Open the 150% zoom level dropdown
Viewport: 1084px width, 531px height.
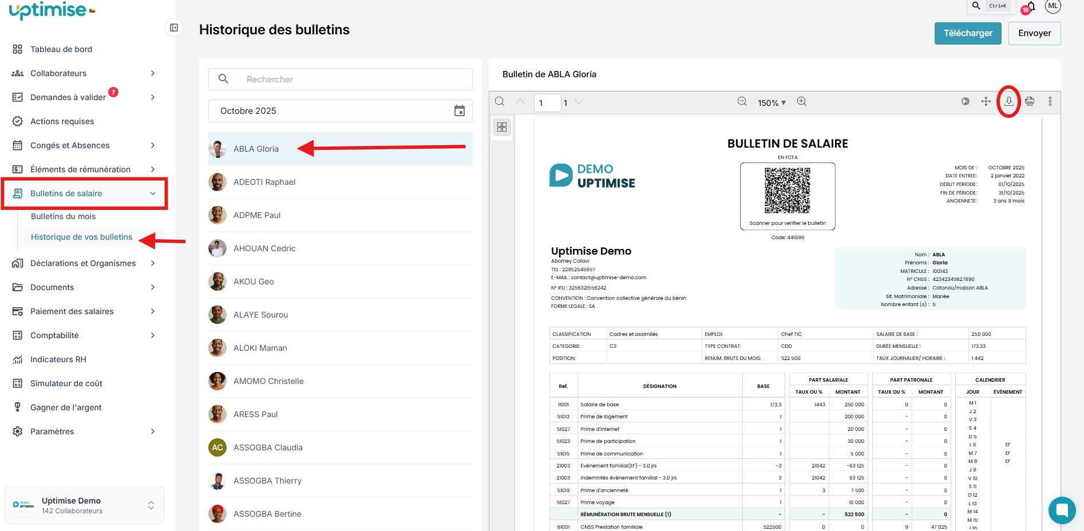pyautogui.click(x=772, y=102)
